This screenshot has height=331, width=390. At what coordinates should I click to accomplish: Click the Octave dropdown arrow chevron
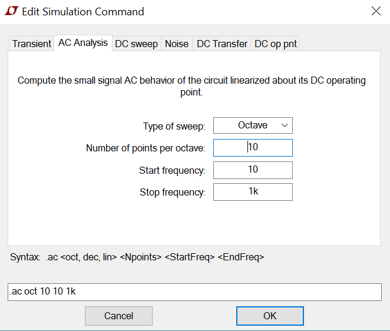[285, 125]
